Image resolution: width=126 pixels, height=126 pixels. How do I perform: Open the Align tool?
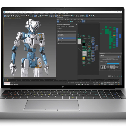[74, 15]
